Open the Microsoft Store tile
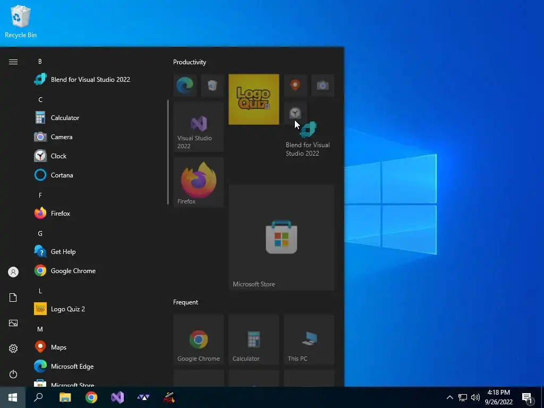 tap(282, 237)
